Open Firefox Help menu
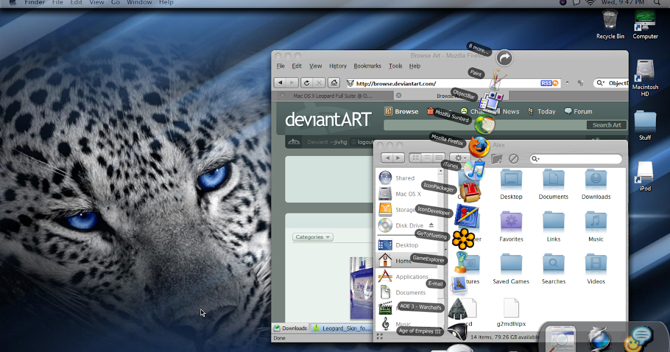 pos(415,66)
